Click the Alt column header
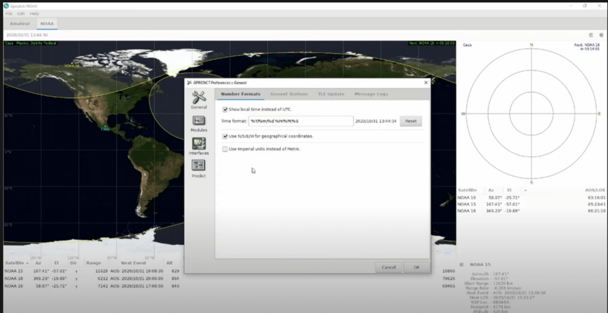This screenshot has width=608, height=313. point(169,263)
